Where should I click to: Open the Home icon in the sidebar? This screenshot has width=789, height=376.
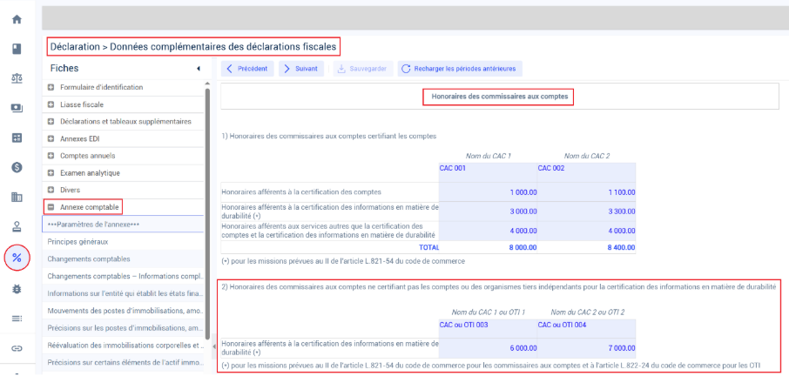coord(17,20)
